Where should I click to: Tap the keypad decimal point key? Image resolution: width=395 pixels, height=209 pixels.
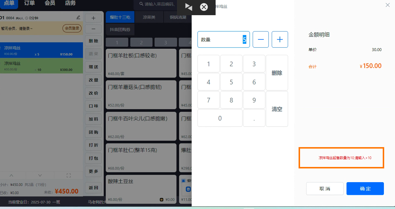254,118
